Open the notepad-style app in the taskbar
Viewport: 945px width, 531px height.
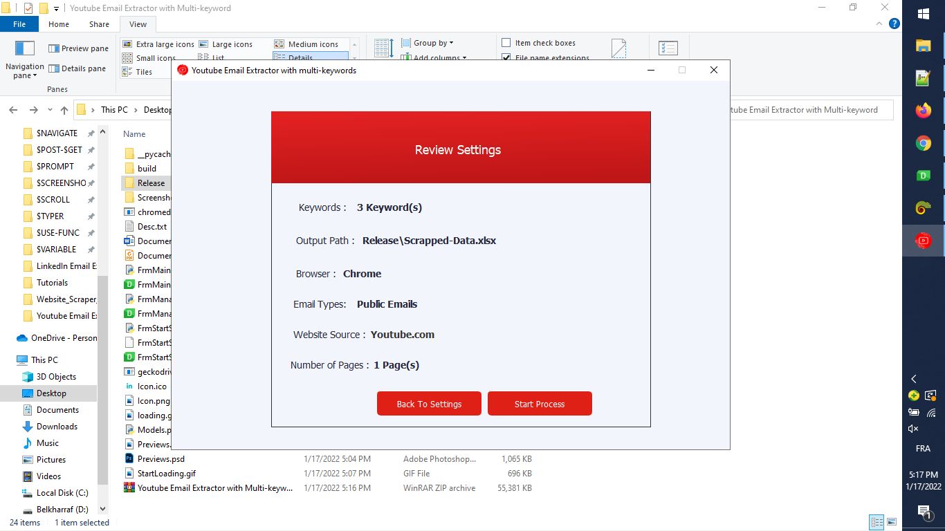[x=923, y=78]
